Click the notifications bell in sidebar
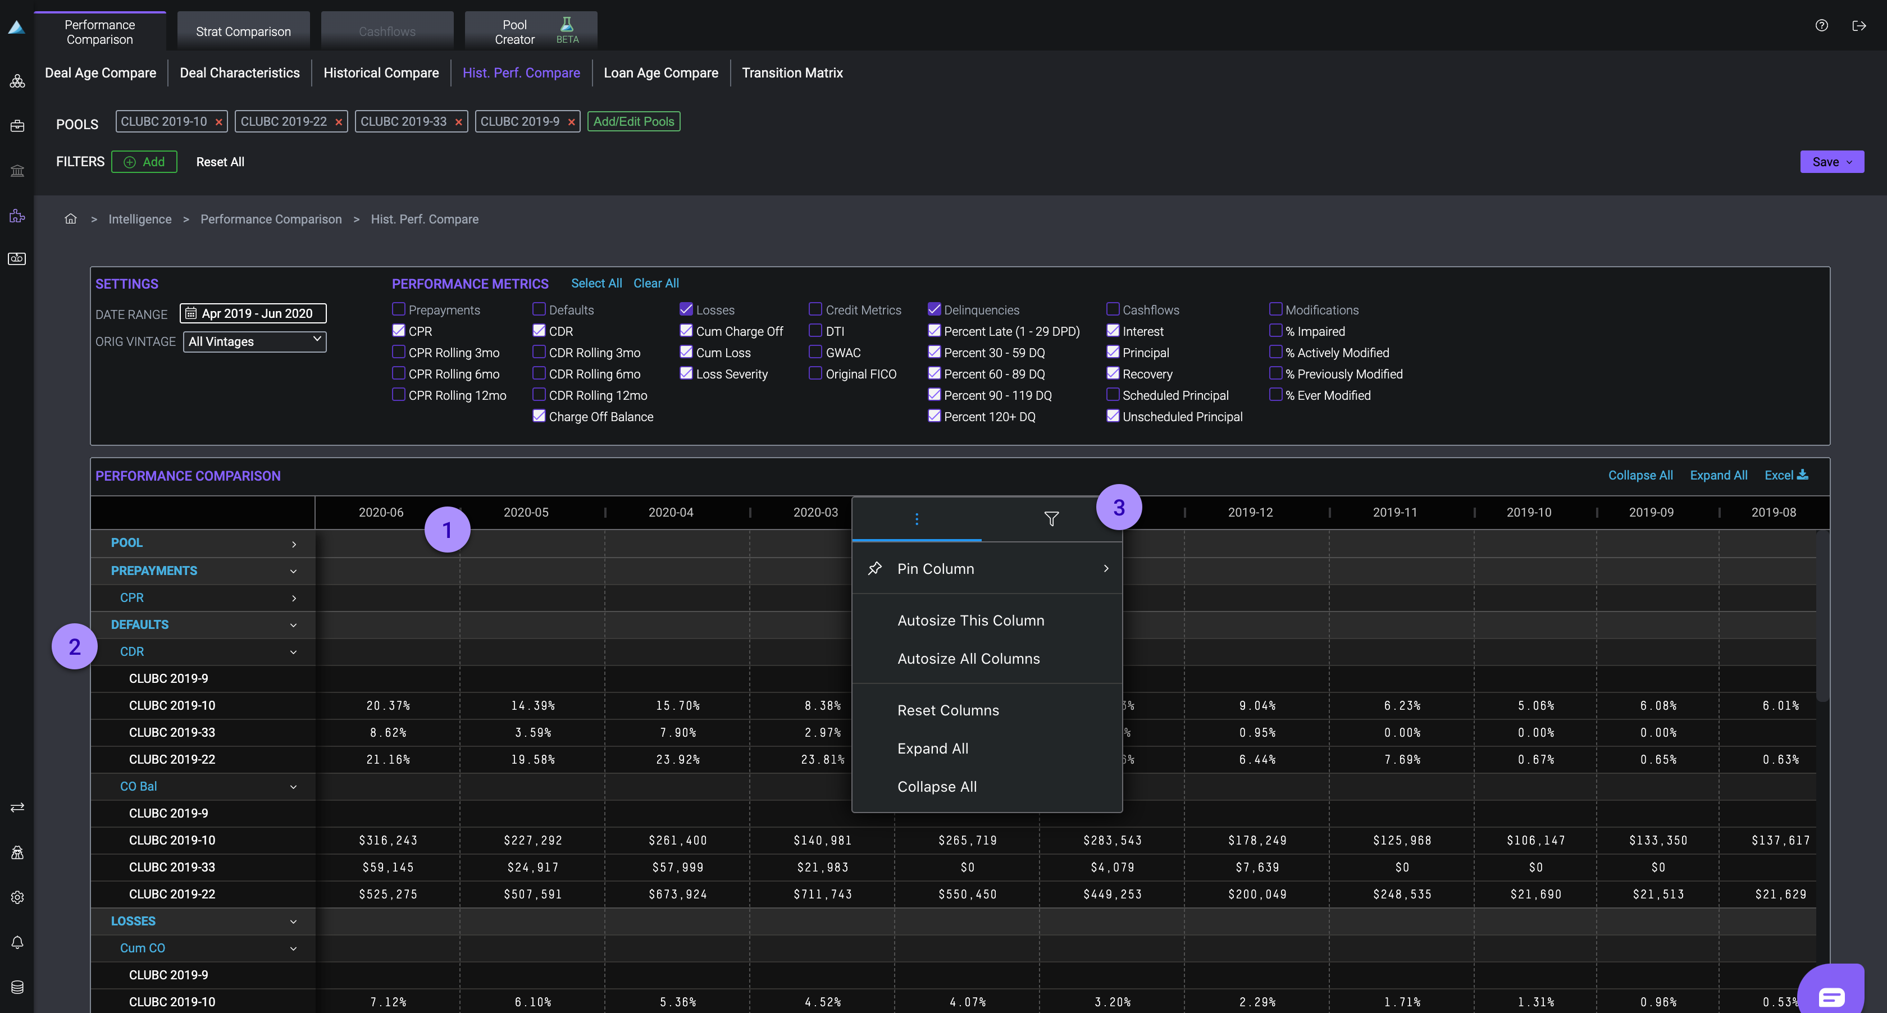Image resolution: width=1887 pixels, height=1013 pixels. [x=17, y=943]
